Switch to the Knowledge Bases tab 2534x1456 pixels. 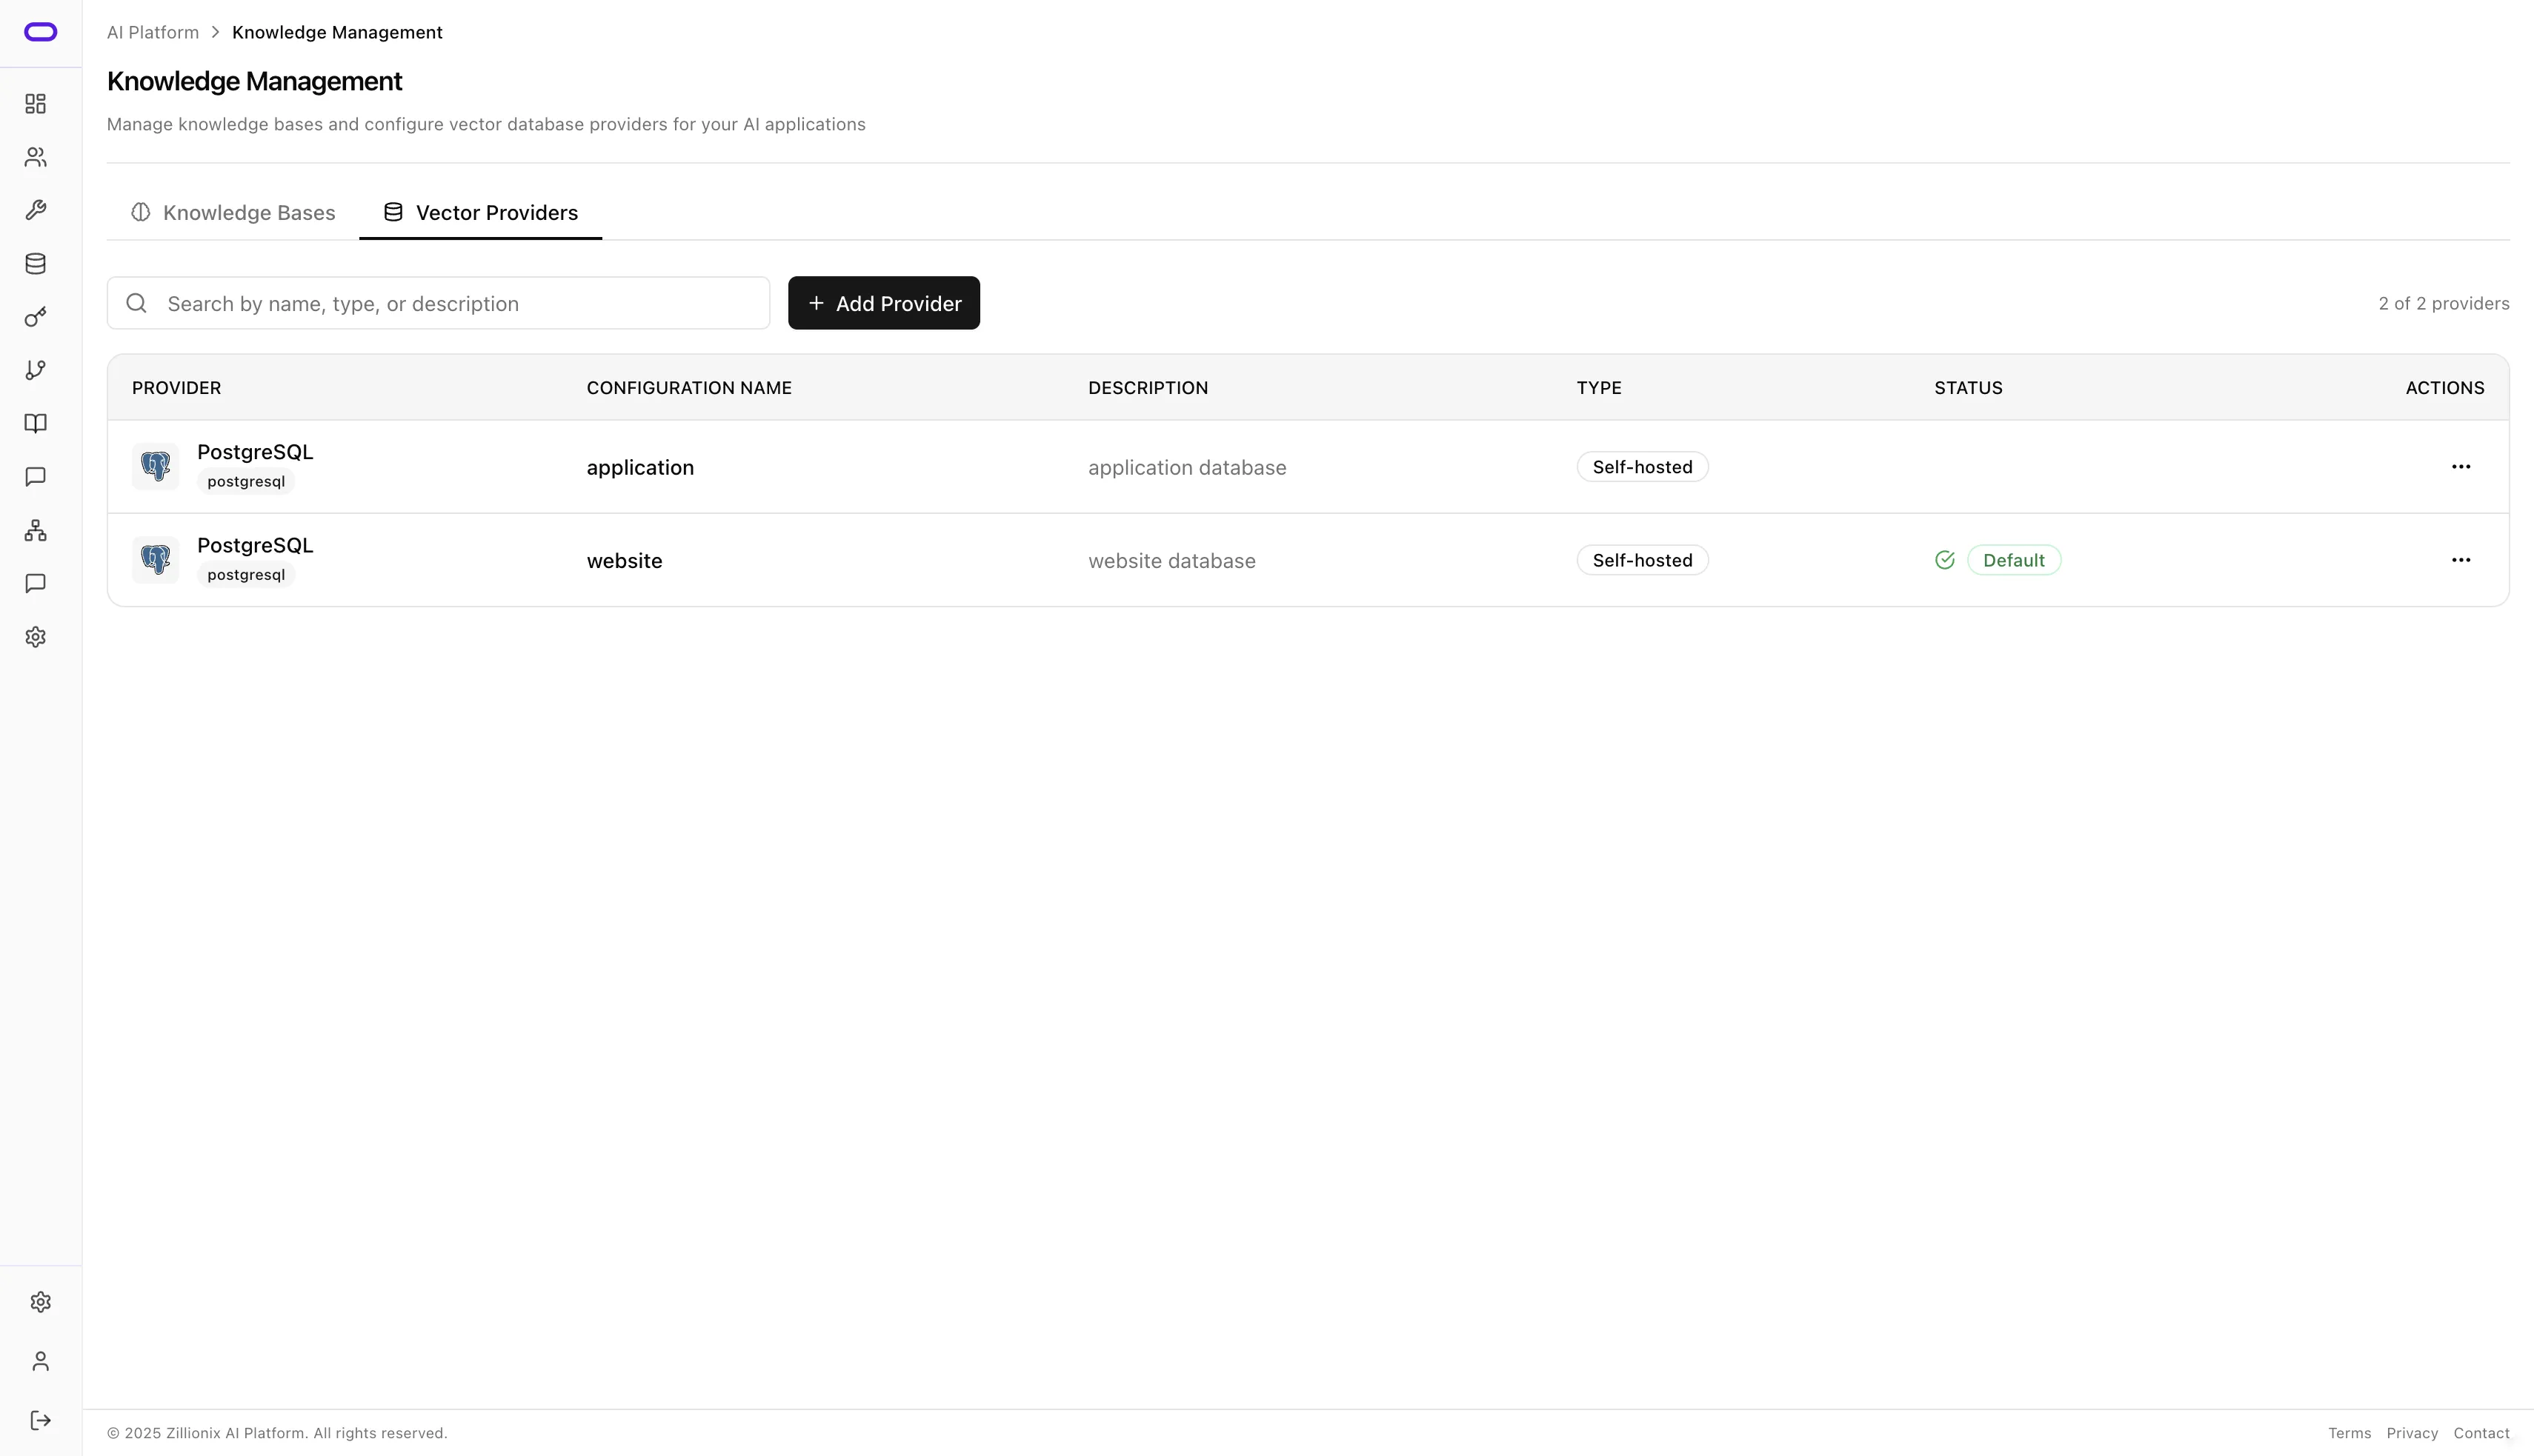233,213
